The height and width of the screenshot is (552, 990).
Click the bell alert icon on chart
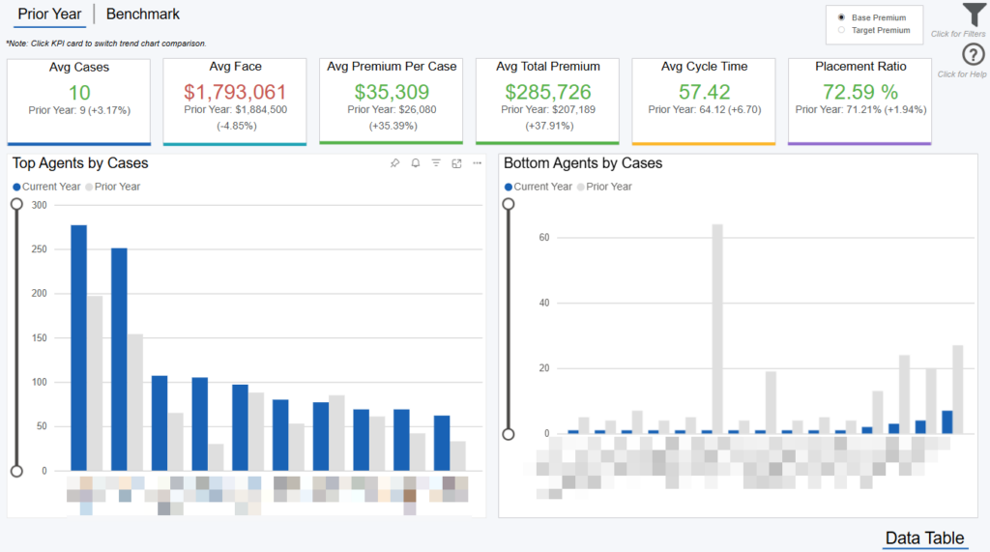(416, 163)
